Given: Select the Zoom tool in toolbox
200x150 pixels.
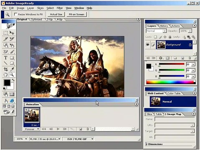Looking at the screenshot, I should (12, 75).
